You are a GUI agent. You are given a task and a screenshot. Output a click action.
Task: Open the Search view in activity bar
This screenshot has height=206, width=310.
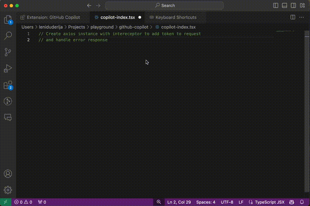tap(8, 36)
